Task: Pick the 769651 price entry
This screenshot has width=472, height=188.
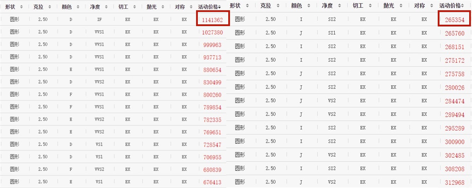Action: (212, 132)
